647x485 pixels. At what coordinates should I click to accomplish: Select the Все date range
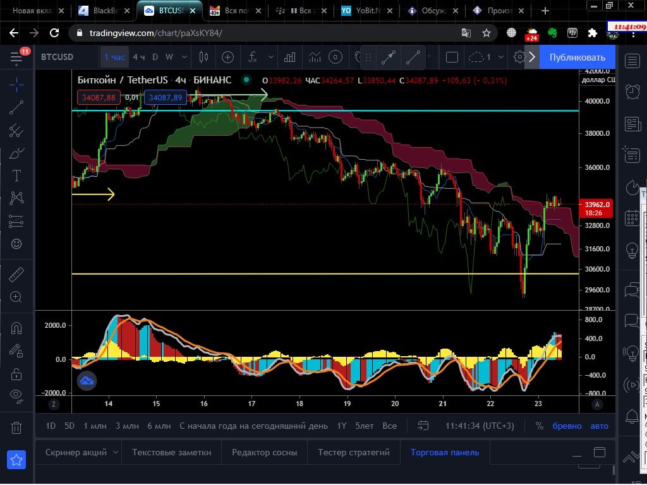tap(389, 426)
